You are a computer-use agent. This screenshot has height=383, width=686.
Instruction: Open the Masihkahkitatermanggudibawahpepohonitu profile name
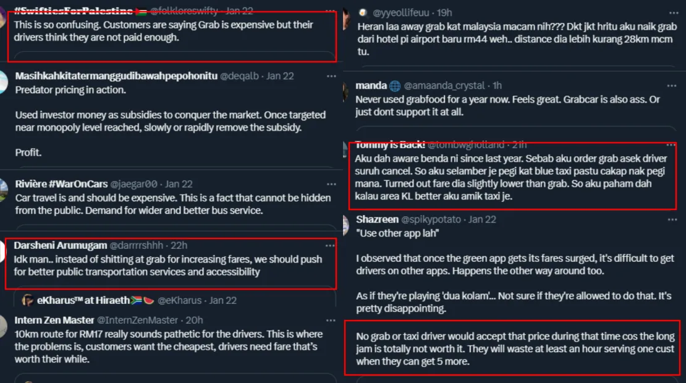click(116, 76)
